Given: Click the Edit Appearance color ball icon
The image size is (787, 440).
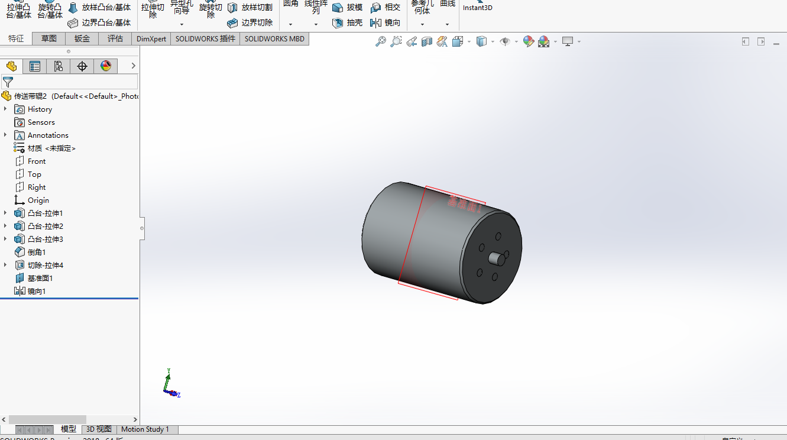Looking at the screenshot, I should tap(529, 41).
